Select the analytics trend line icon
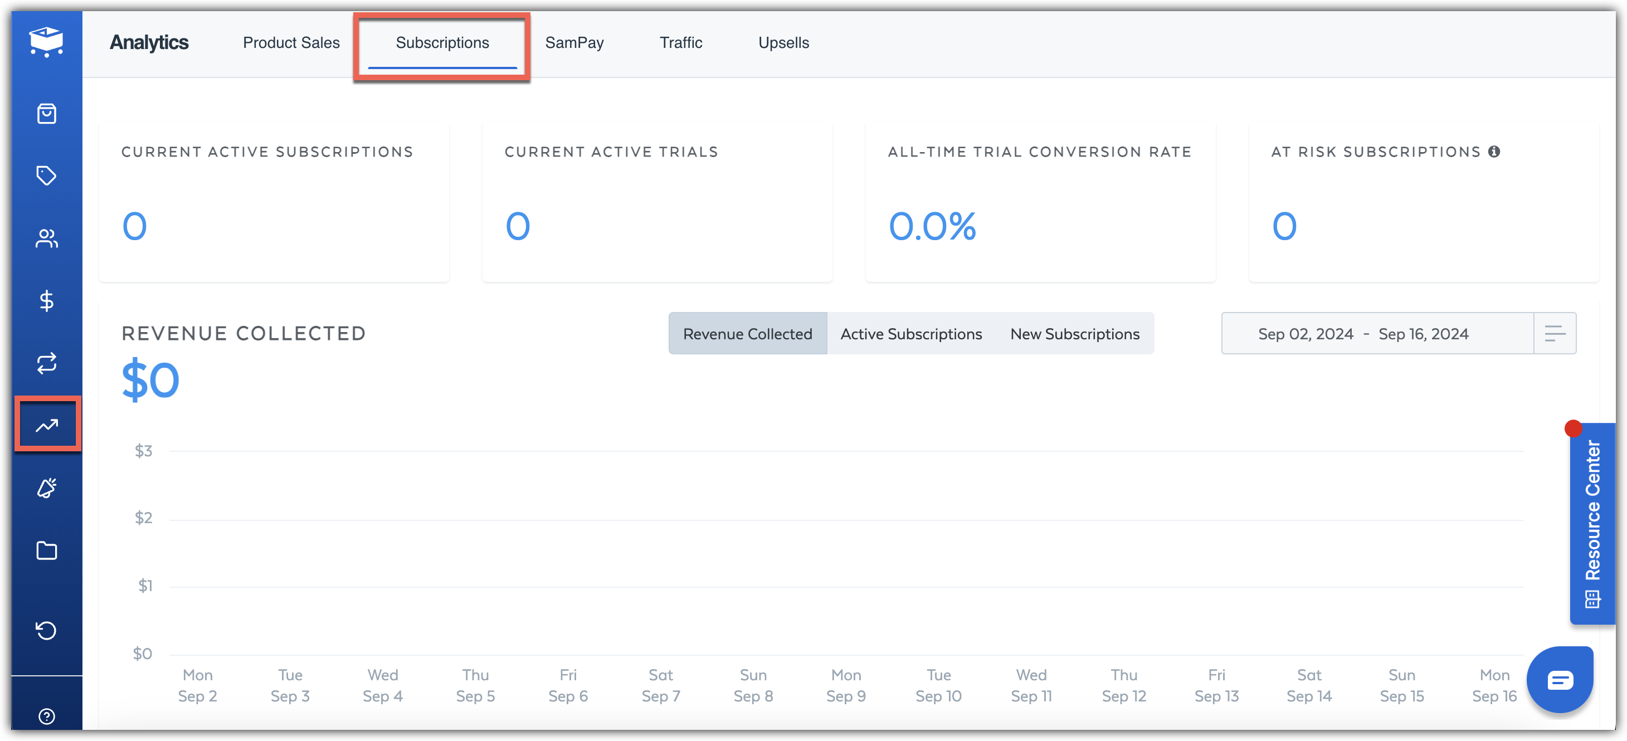 pyautogui.click(x=47, y=425)
